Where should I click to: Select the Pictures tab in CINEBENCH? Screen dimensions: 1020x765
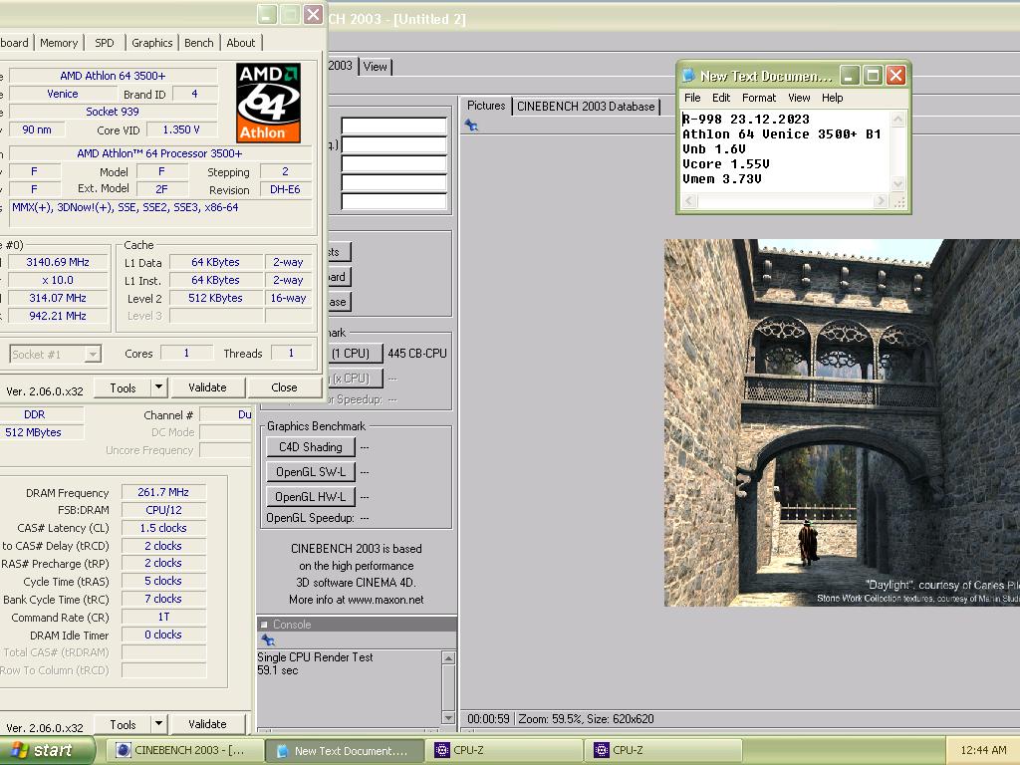tap(486, 106)
